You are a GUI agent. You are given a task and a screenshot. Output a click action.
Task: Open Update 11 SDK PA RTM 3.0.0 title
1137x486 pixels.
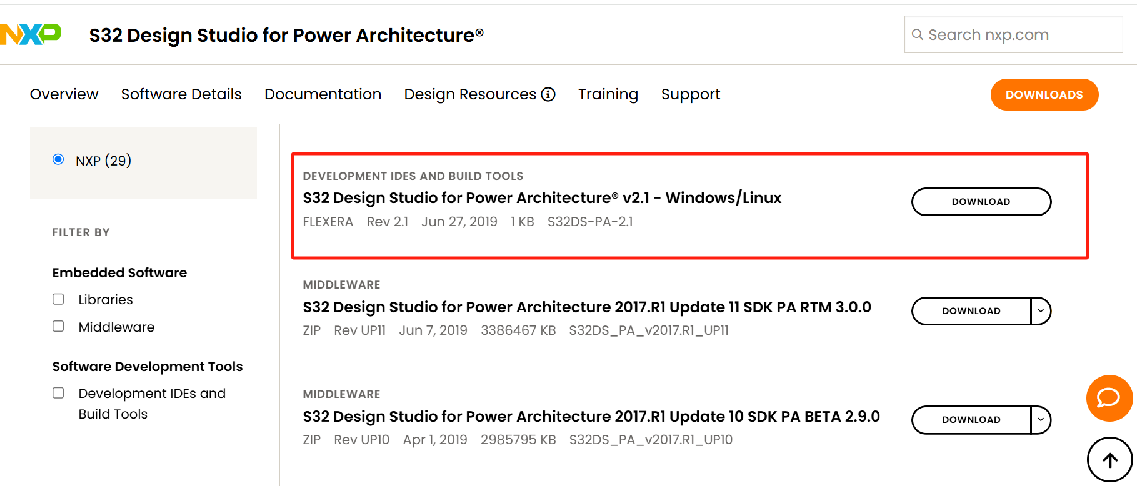587,307
